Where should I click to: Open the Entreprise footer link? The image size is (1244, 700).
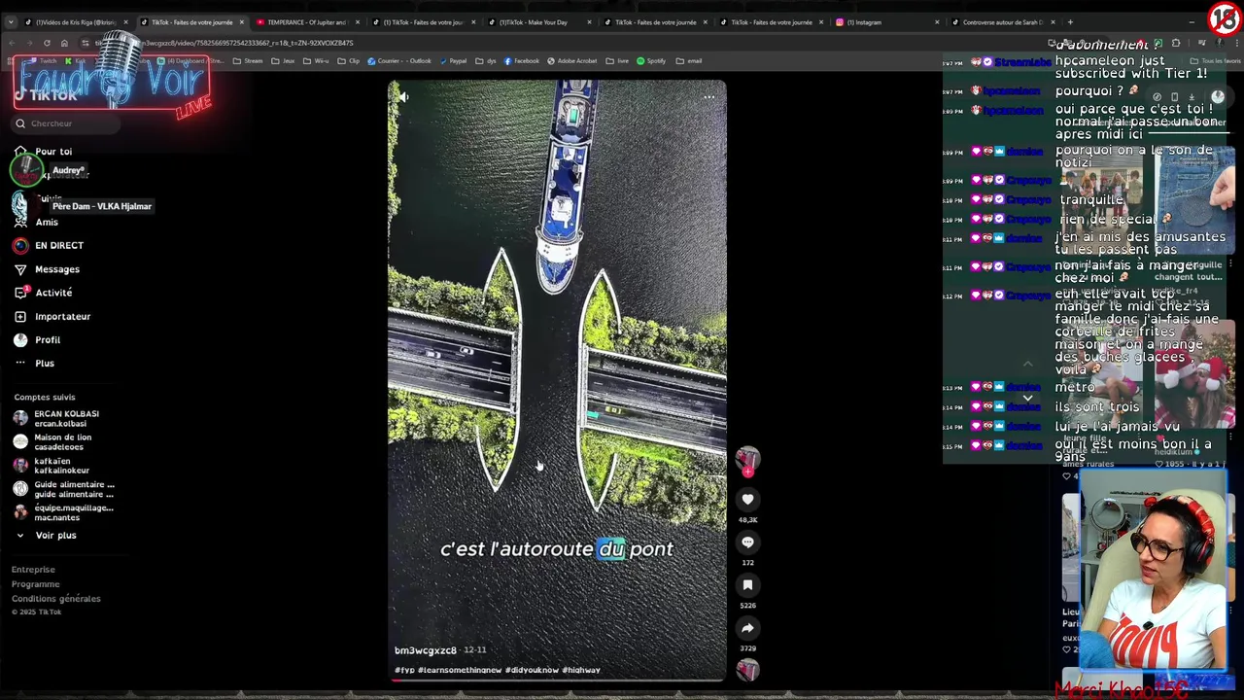(33, 570)
